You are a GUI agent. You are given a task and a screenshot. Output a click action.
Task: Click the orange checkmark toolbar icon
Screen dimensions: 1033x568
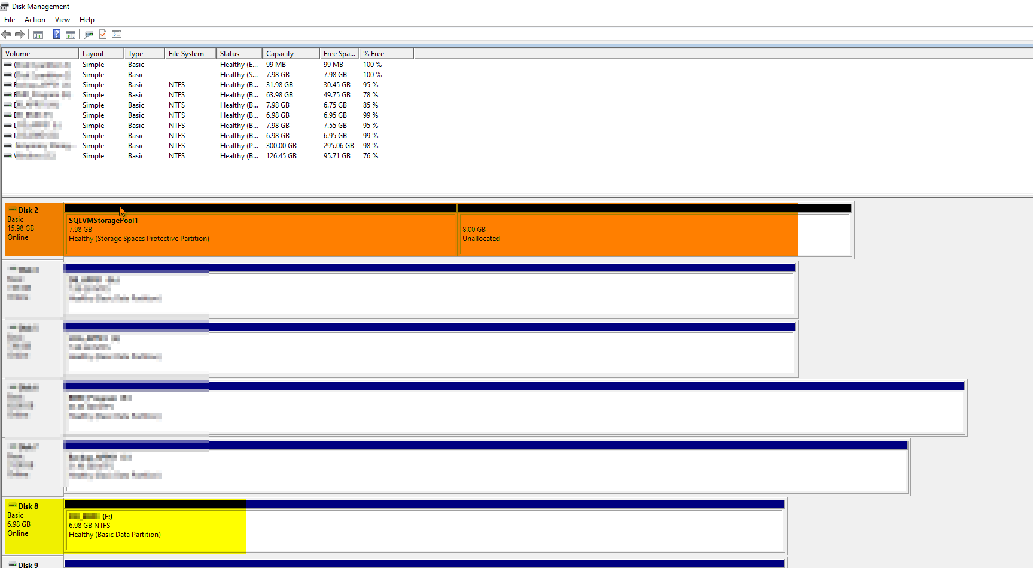click(x=103, y=34)
